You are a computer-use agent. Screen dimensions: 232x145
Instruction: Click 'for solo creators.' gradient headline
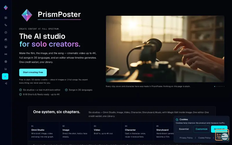[50, 44]
